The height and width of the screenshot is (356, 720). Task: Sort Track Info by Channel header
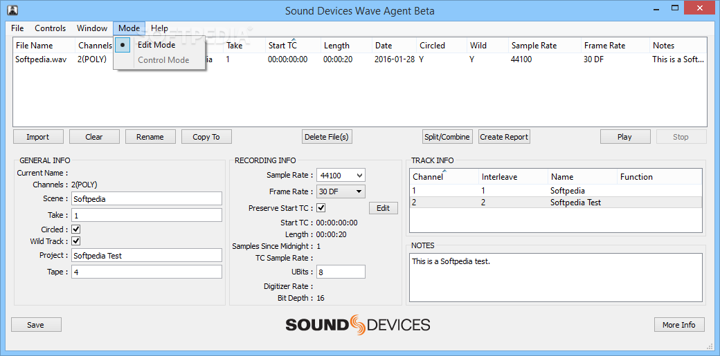click(x=444, y=177)
